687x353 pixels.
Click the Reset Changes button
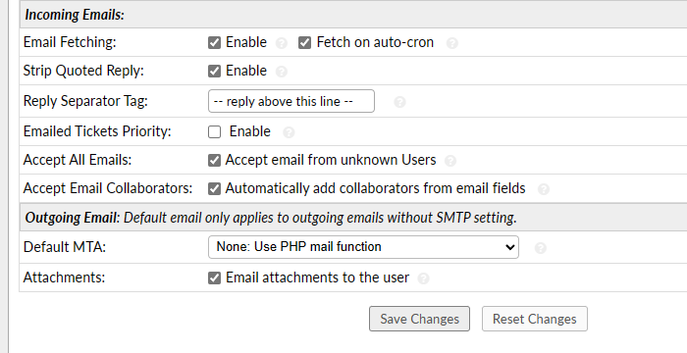tap(535, 319)
